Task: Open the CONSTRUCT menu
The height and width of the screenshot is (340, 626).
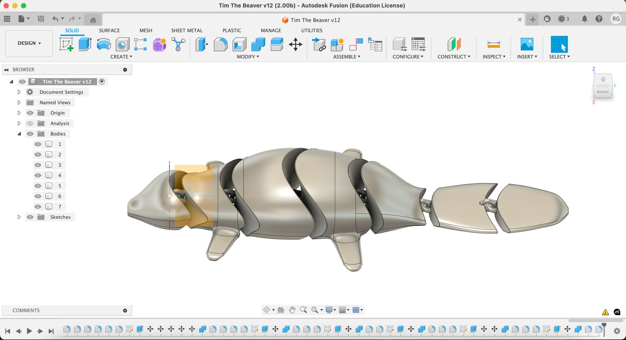Action: coord(454,57)
